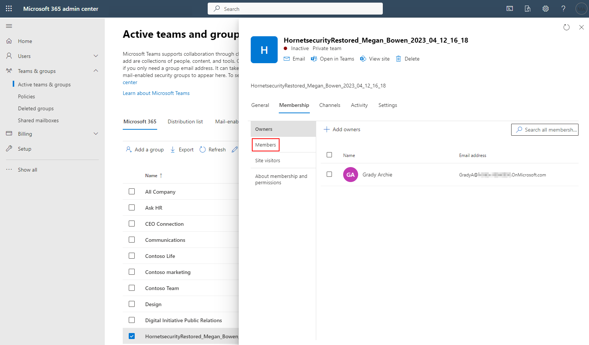Screen dimensions: 589x345
Task: Click the Add a group person icon
Action: tap(129, 150)
